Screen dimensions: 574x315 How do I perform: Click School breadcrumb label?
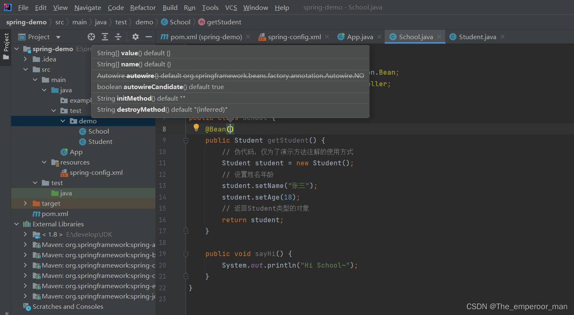(x=180, y=22)
